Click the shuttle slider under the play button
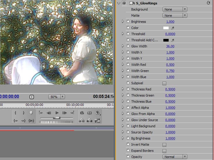This screenshot has height=160, width=214. pyautogui.click(x=56, y=118)
